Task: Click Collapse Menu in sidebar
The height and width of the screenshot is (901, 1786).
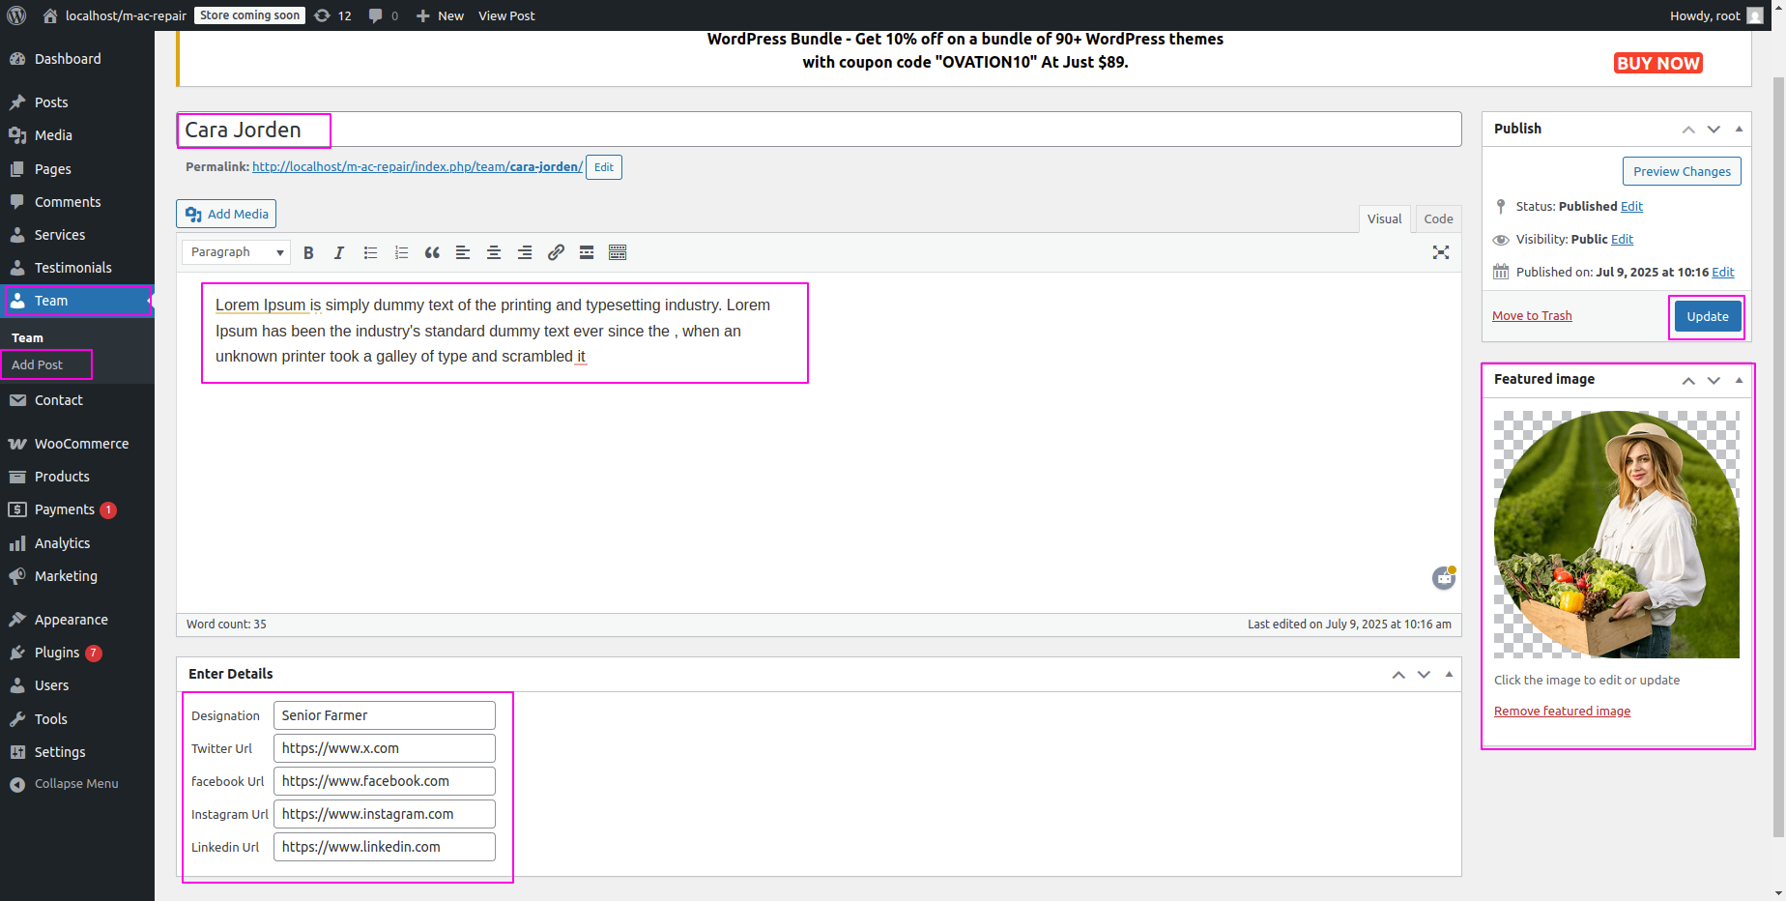Action: pos(77,784)
